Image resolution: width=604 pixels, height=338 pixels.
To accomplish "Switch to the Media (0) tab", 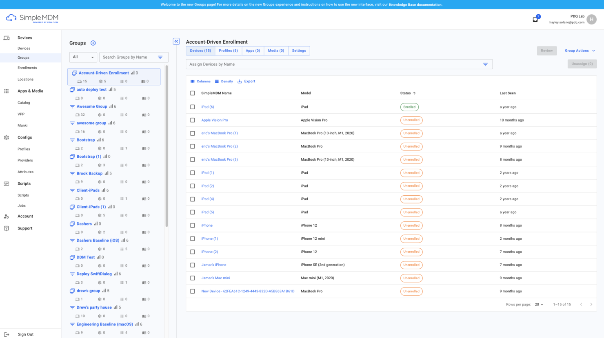I will (x=276, y=51).
